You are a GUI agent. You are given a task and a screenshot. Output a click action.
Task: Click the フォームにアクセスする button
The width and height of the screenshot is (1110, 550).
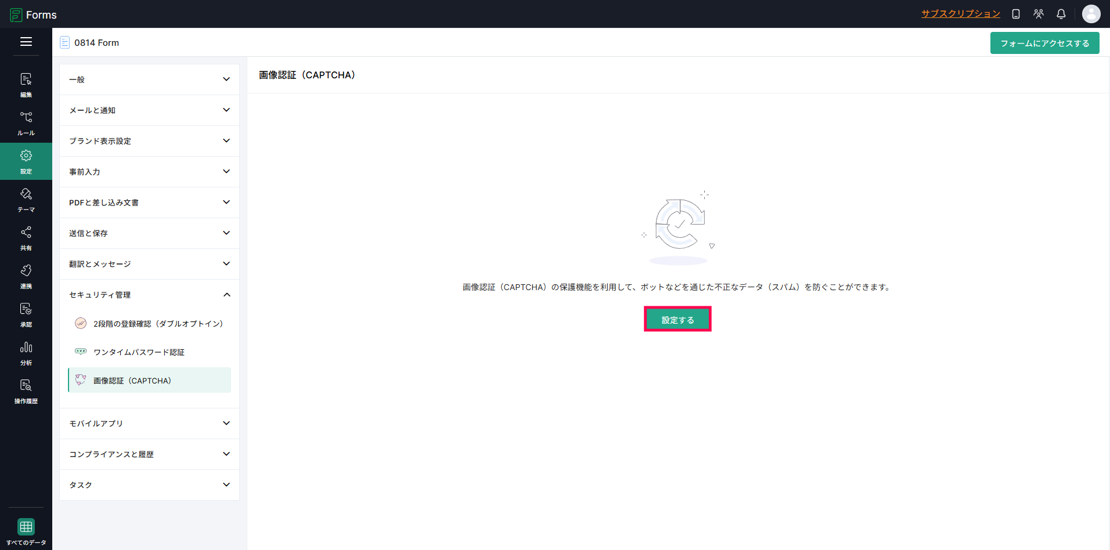pos(1044,43)
